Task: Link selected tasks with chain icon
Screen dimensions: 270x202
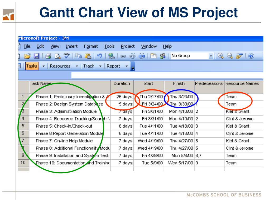Action: [123, 56]
